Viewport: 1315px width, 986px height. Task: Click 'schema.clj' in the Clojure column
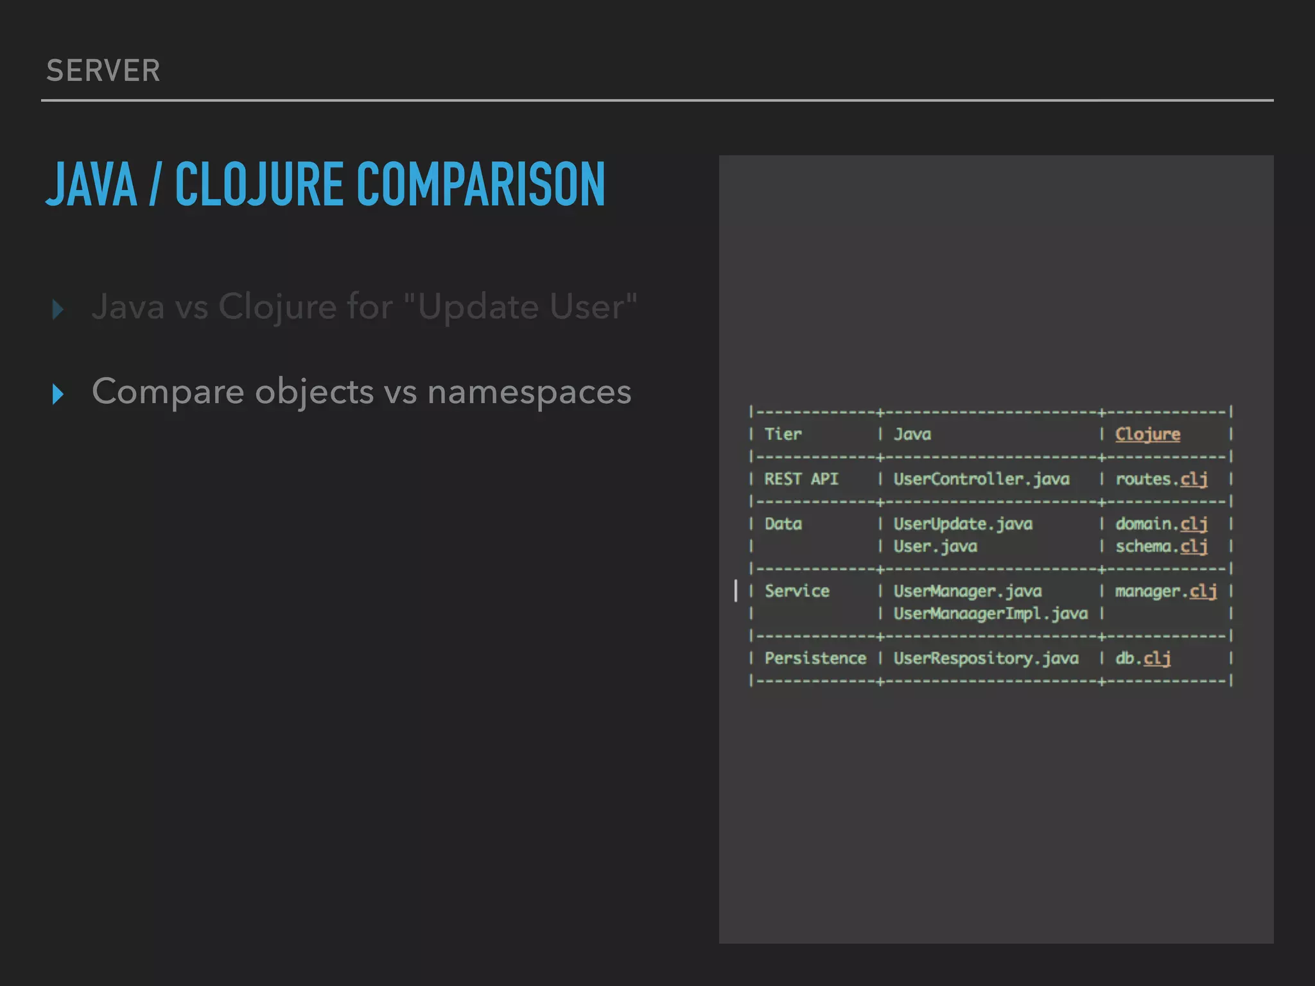pos(1162,547)
